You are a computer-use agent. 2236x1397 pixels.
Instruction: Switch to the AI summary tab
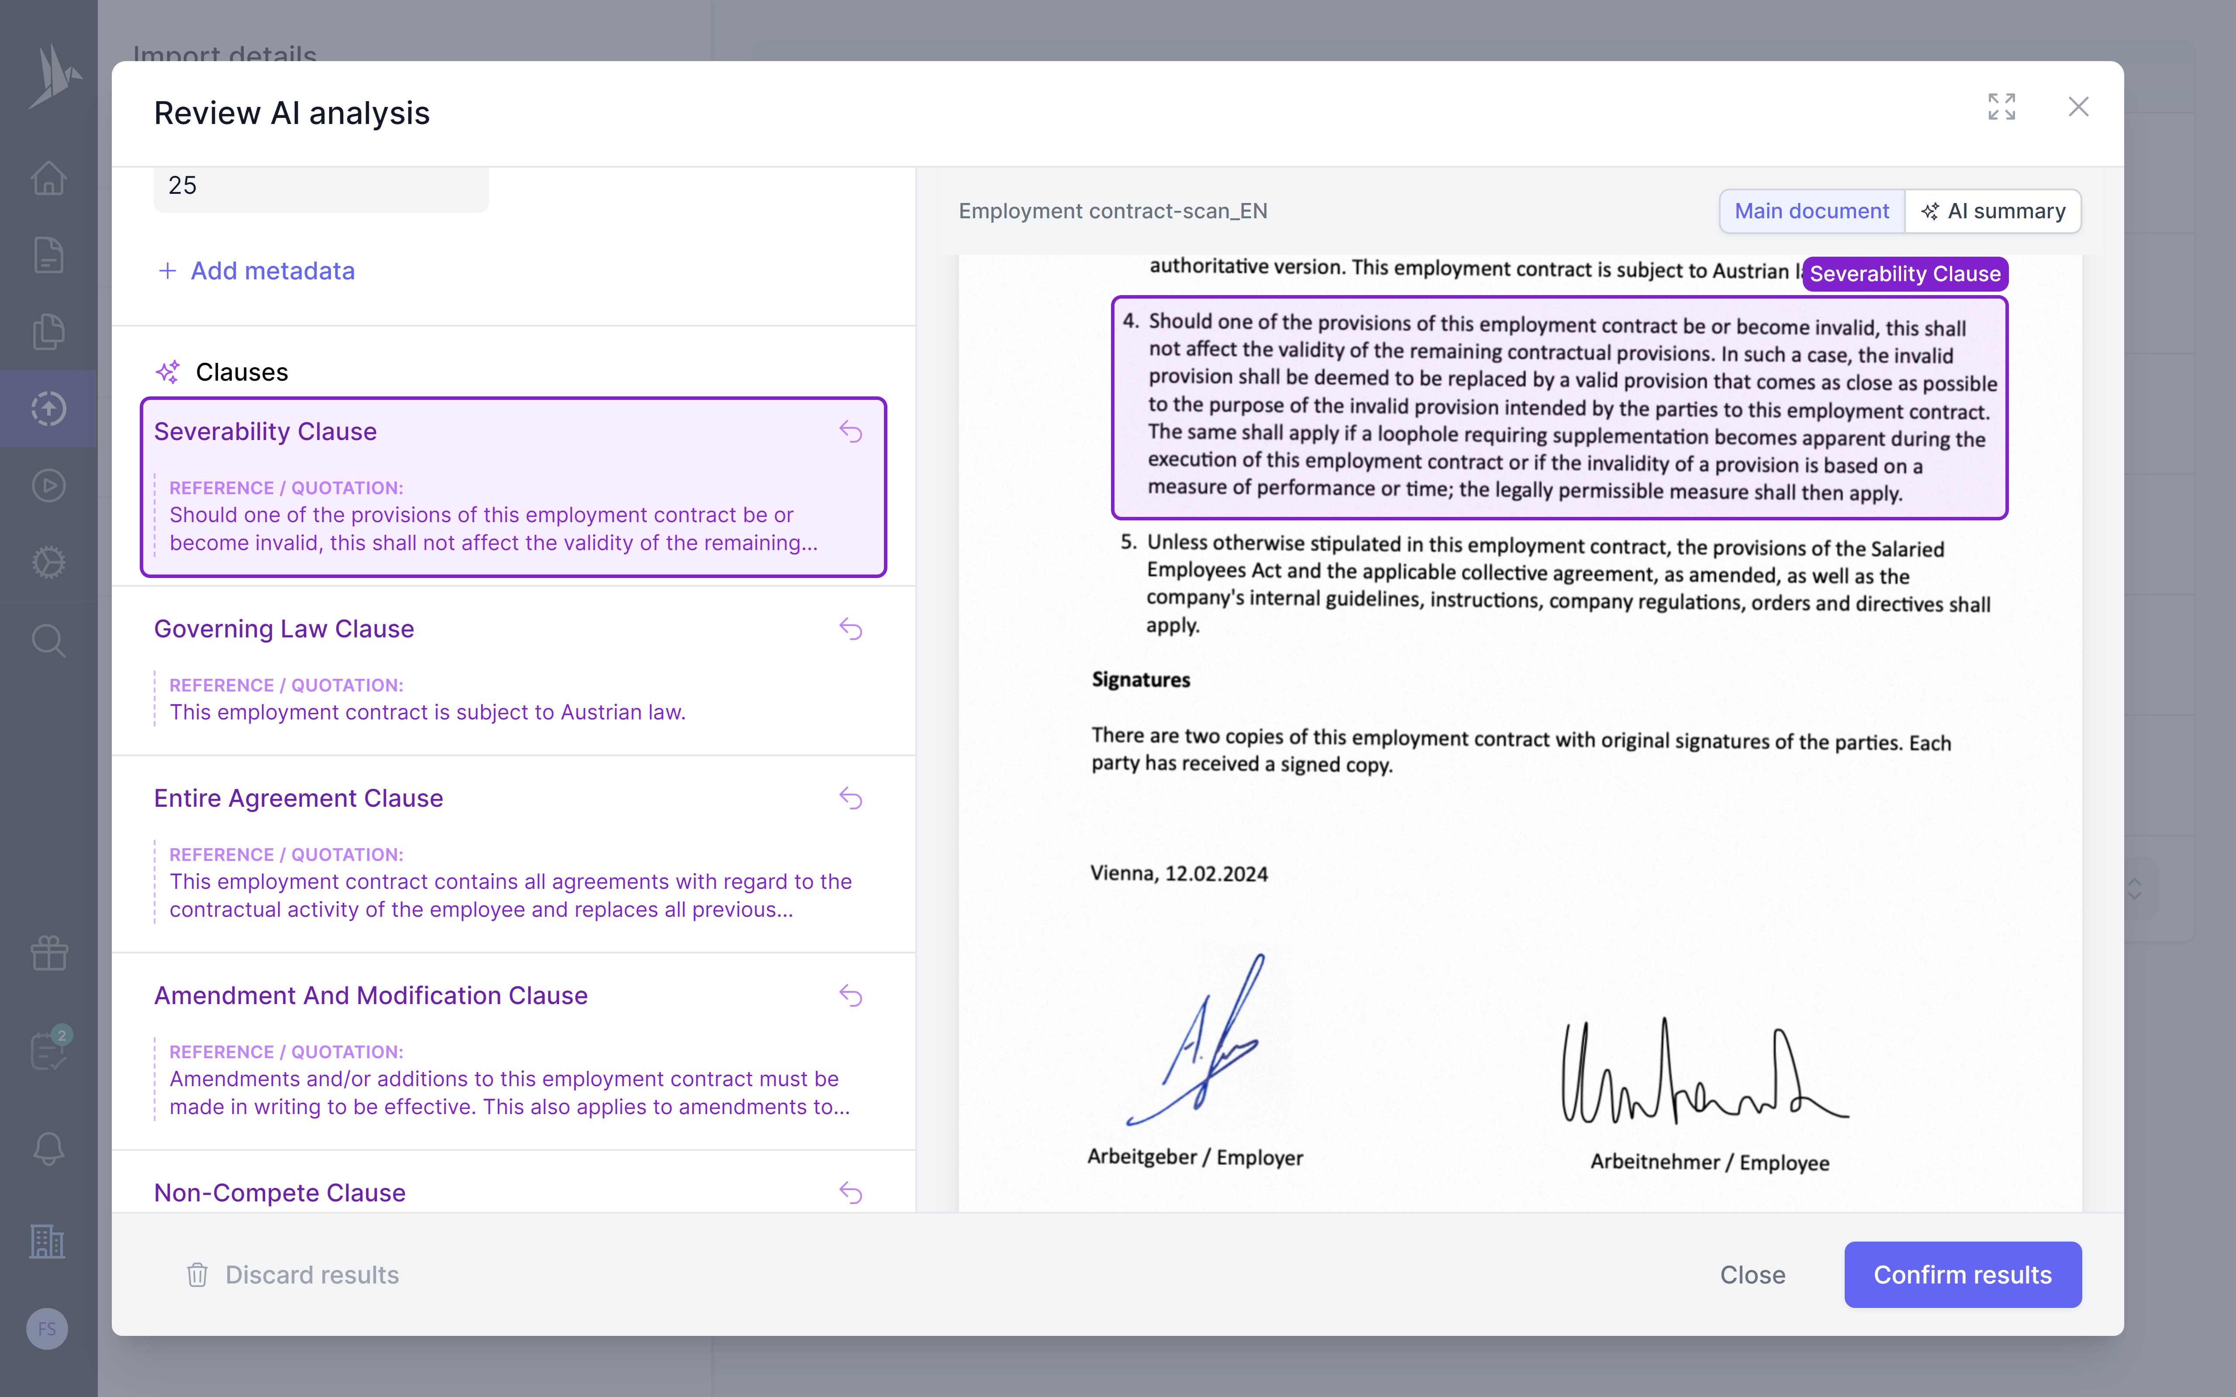click(x=1993, y=212)
